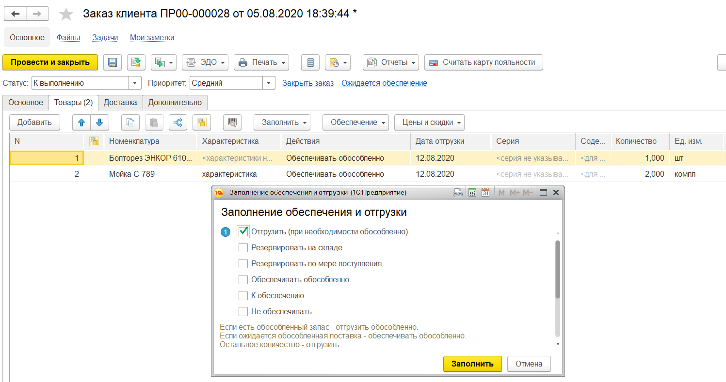Open the Печать dropdown menu

pos(261,62)
